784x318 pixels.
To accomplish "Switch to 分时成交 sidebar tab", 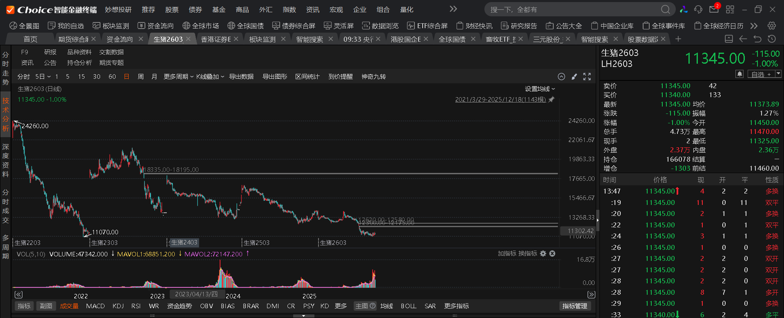I will (5, 206).
